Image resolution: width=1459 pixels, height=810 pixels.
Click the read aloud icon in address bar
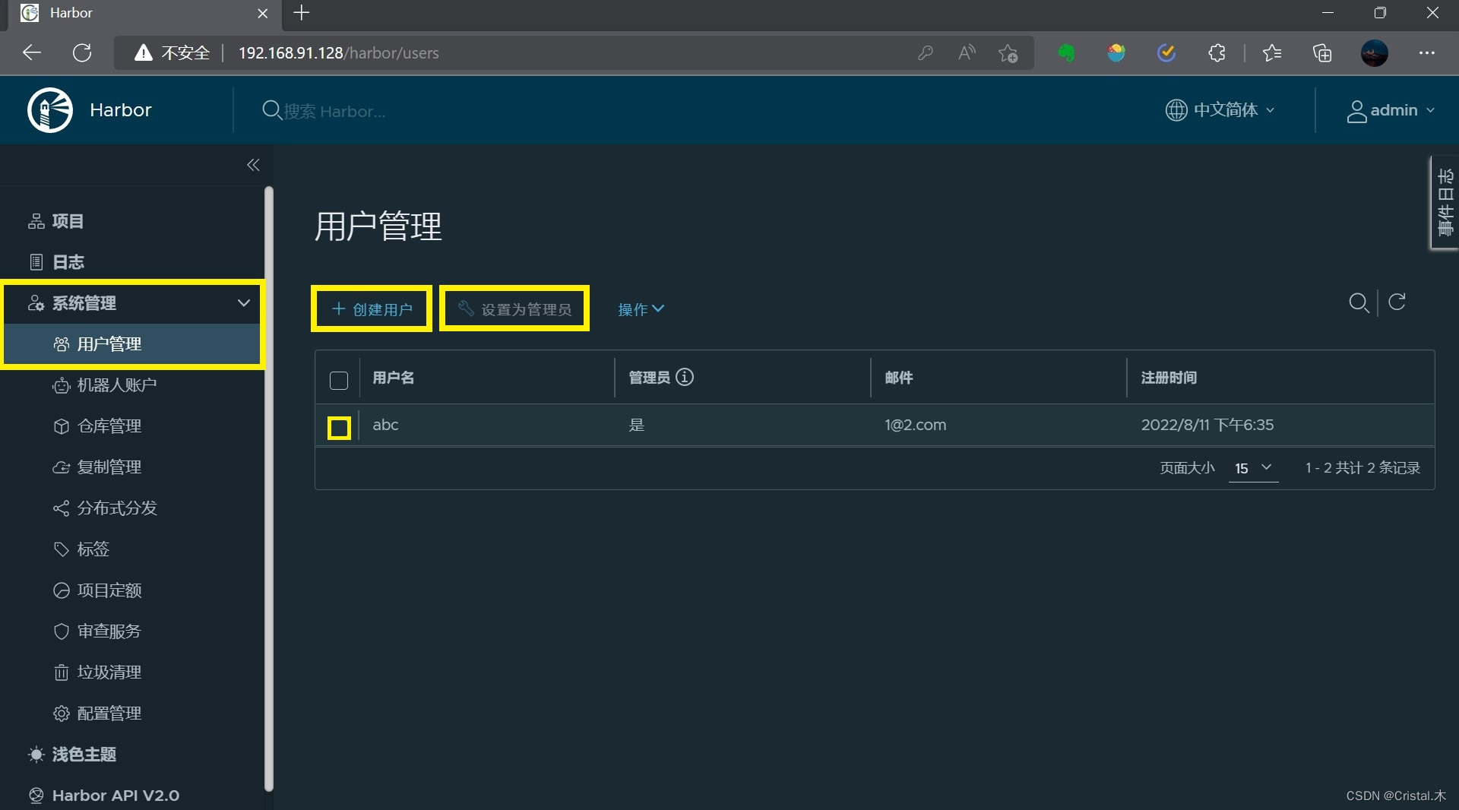tap(967, 52)
